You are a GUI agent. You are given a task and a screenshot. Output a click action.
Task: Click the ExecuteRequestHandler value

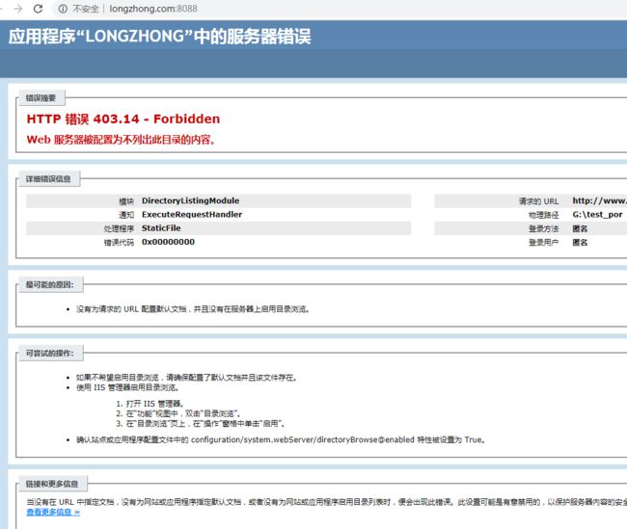[x=192, y=215]
